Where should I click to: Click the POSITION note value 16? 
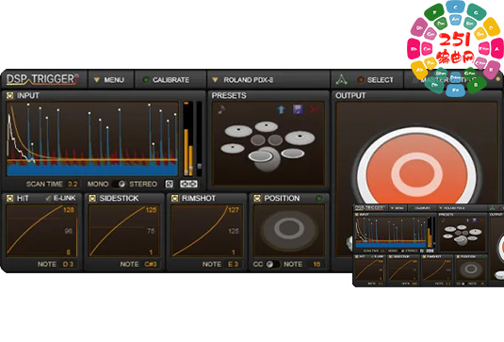pos(317,264)
